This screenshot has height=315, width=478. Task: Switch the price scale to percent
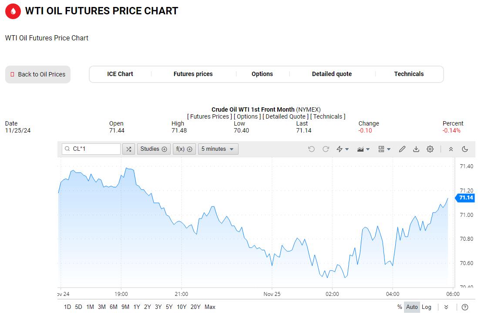pyautogui.click(x=400, y=307)
